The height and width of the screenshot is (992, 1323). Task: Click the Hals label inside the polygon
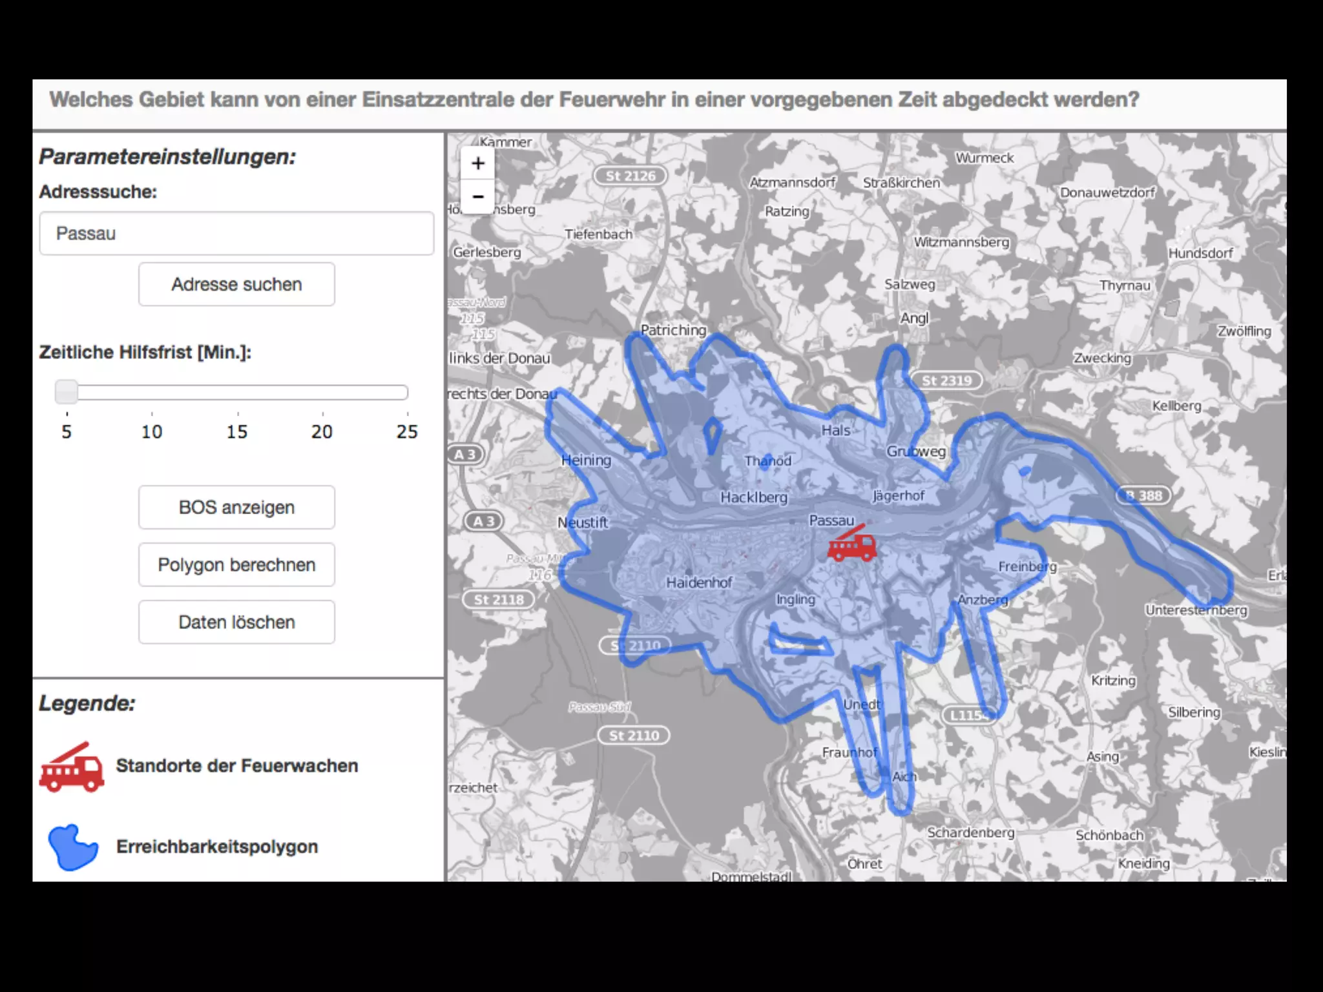[835, 430]
